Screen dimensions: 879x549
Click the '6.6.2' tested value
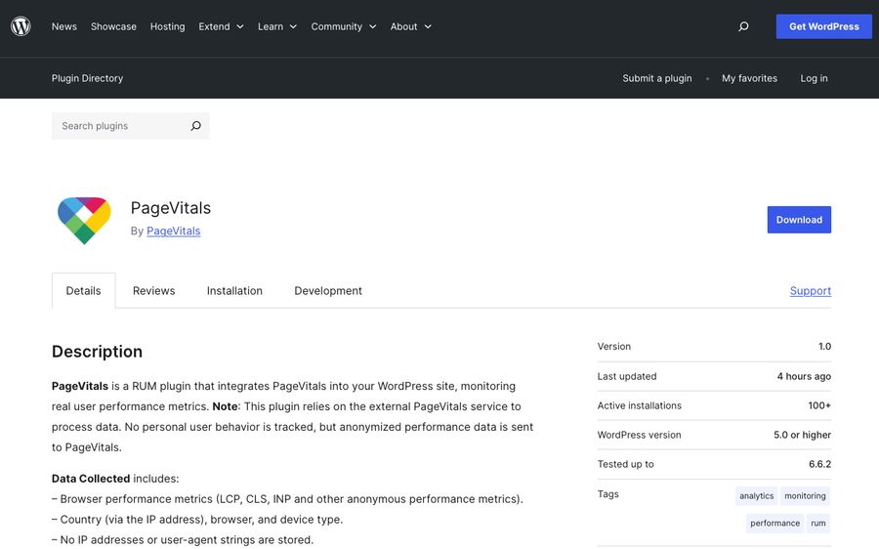coord(820,464)
